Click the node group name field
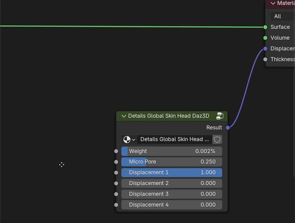The height and width of the screenshot is (223, 295). [174, 139]
